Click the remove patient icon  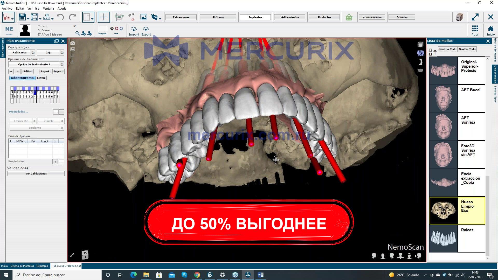tap(89, 33)
